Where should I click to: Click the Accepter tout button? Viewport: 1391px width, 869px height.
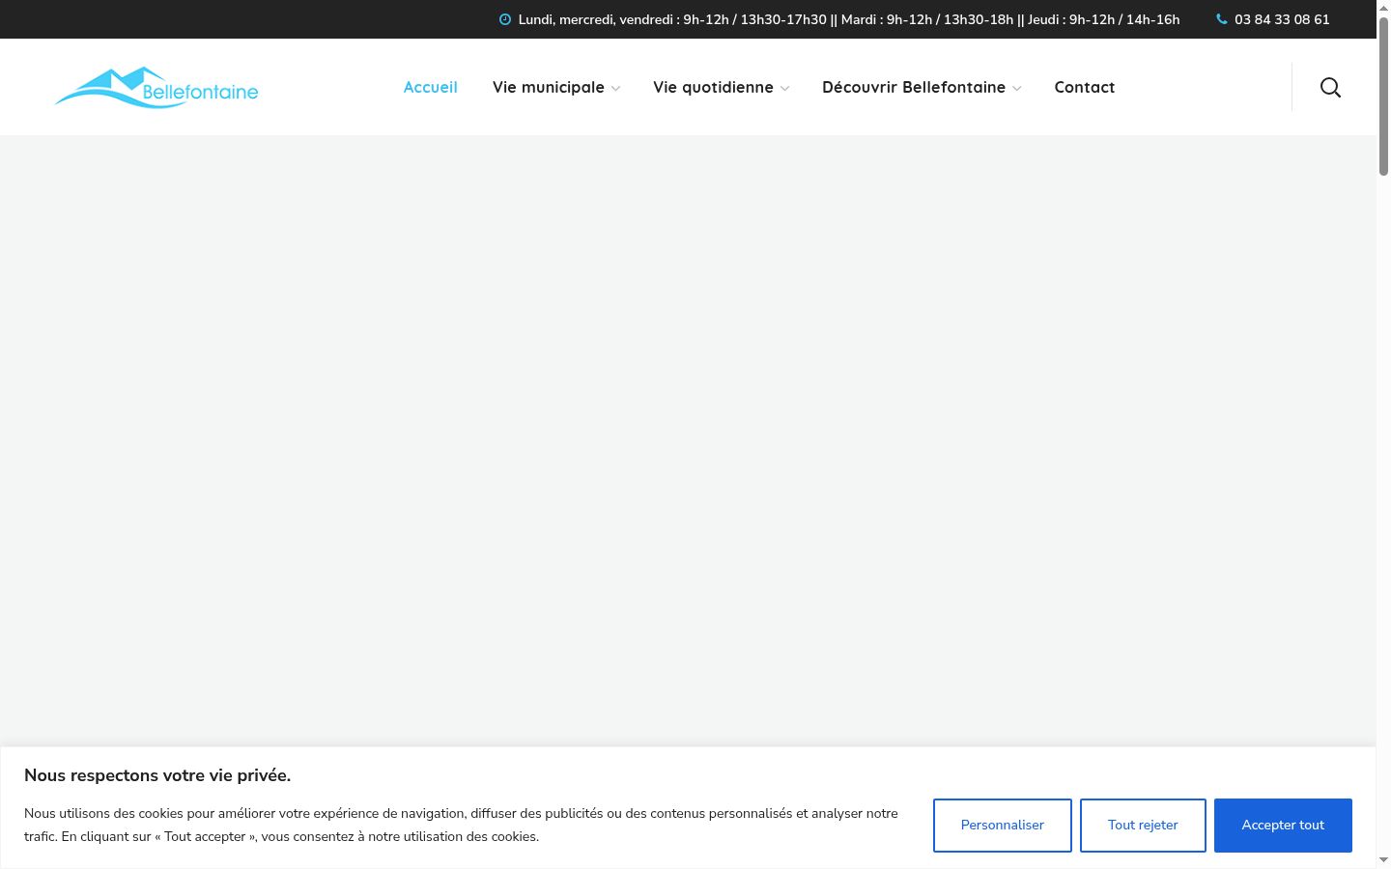pyautogui.click(x=1283, y=826)
